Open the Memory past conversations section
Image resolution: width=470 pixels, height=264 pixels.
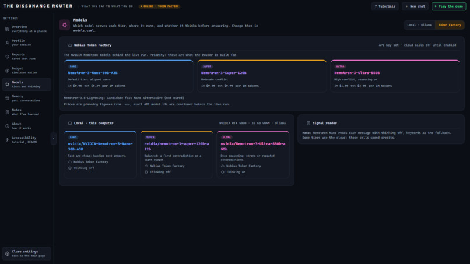pos(27,98)
